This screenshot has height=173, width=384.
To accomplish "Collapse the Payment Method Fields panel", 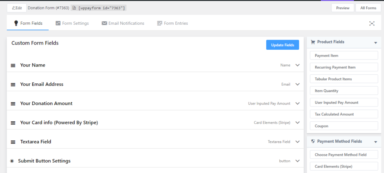I will [x=375, y=142].
